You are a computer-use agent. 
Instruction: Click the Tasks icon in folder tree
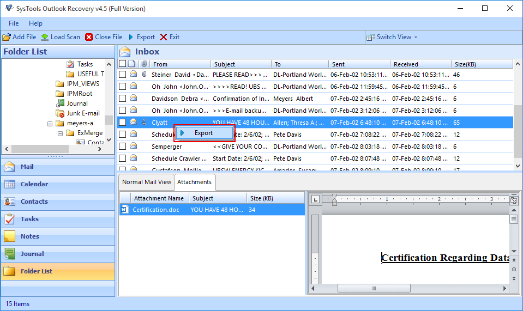[x=70, y=64]
